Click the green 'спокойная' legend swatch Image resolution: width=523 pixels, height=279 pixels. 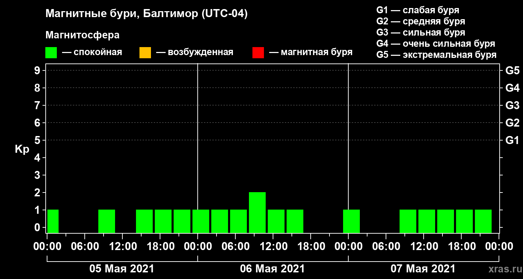click(x=51, y=53)
